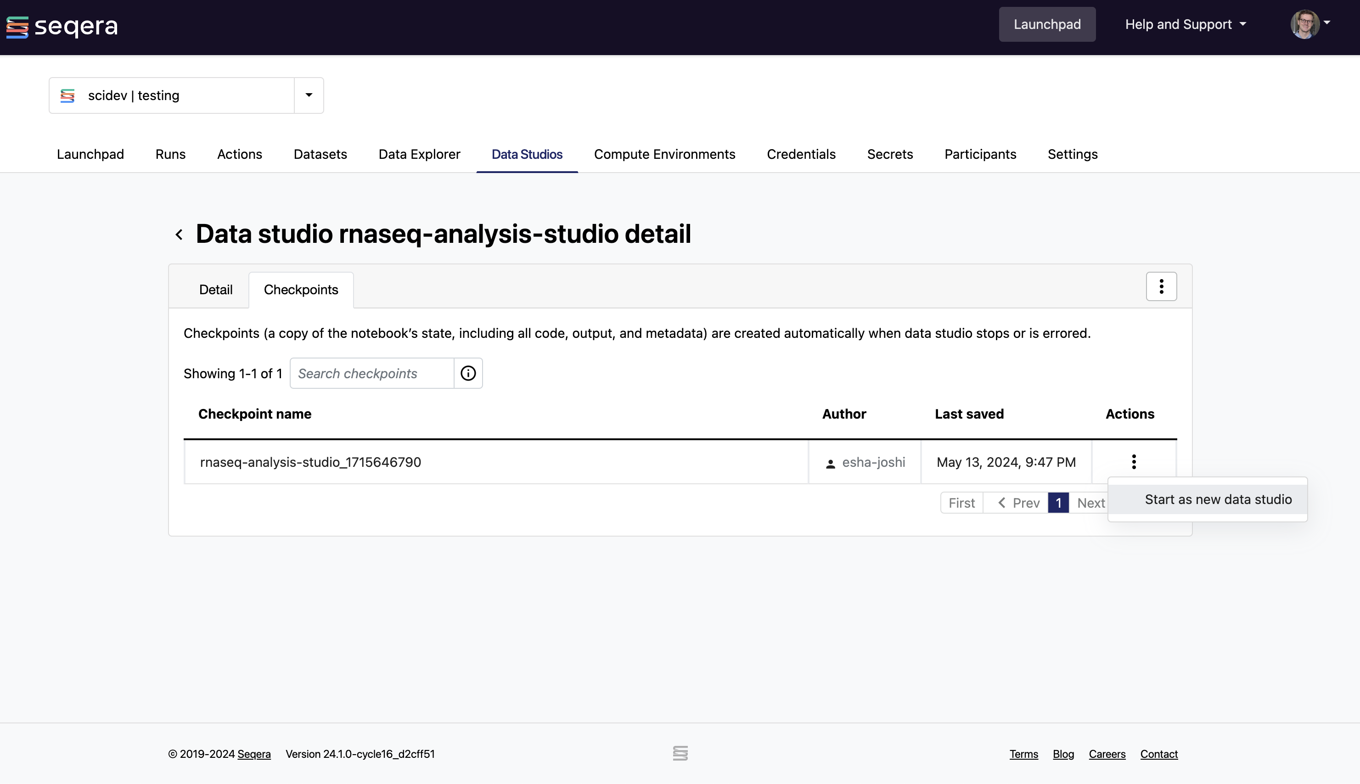Image resolution: width=1360 pixels, height=784 pixels.
Task: Click the Search checkpoints input field
Action: (x=373, y=372)
